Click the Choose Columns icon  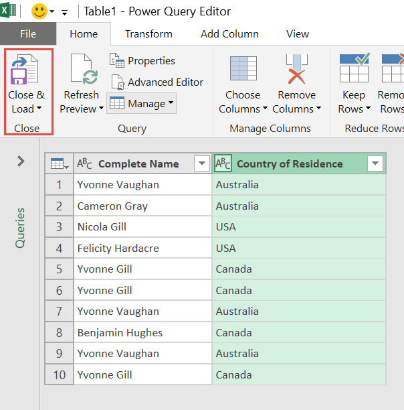[x=243, y=68]
